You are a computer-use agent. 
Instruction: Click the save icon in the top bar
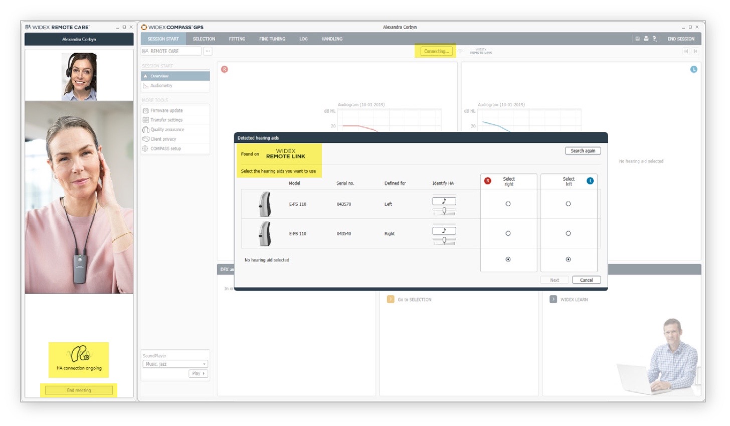pos(637,39)
